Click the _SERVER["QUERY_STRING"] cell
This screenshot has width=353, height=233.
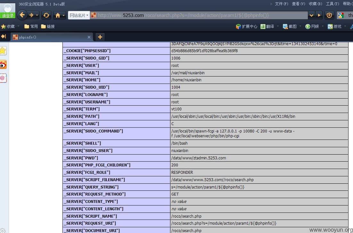[116, 187]
